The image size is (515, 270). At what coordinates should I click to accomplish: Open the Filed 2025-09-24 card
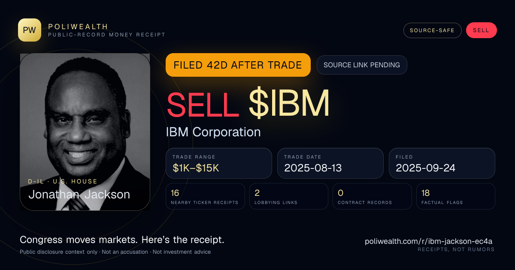(442, 163)
